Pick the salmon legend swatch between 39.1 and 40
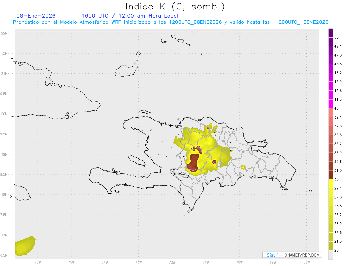This screenshot has width=344, height=266. point(331,113)
